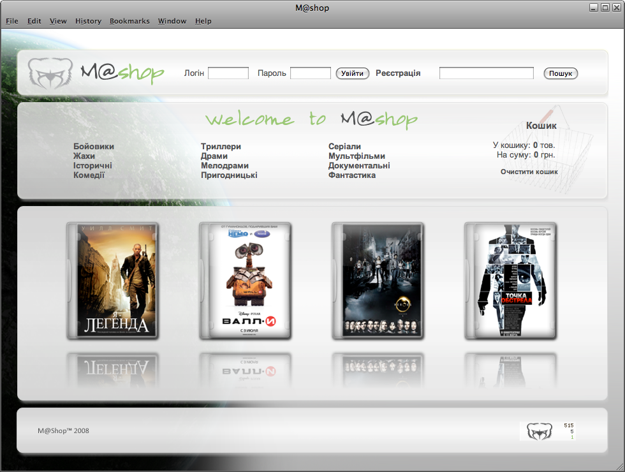Click the Очистити кошик link
Screen dimensions: 625x472
tap(529, 172)
